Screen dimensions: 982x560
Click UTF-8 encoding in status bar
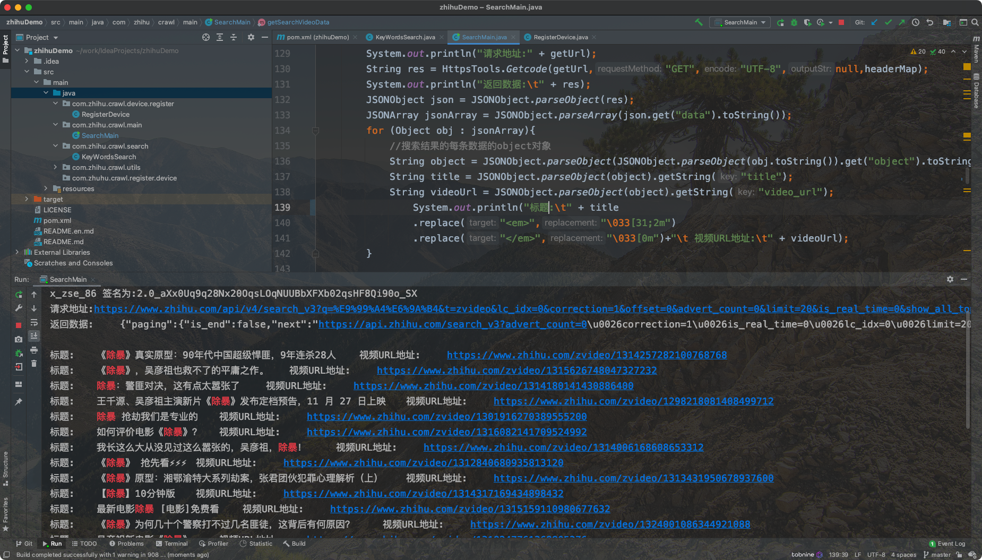tap(876, 555)
